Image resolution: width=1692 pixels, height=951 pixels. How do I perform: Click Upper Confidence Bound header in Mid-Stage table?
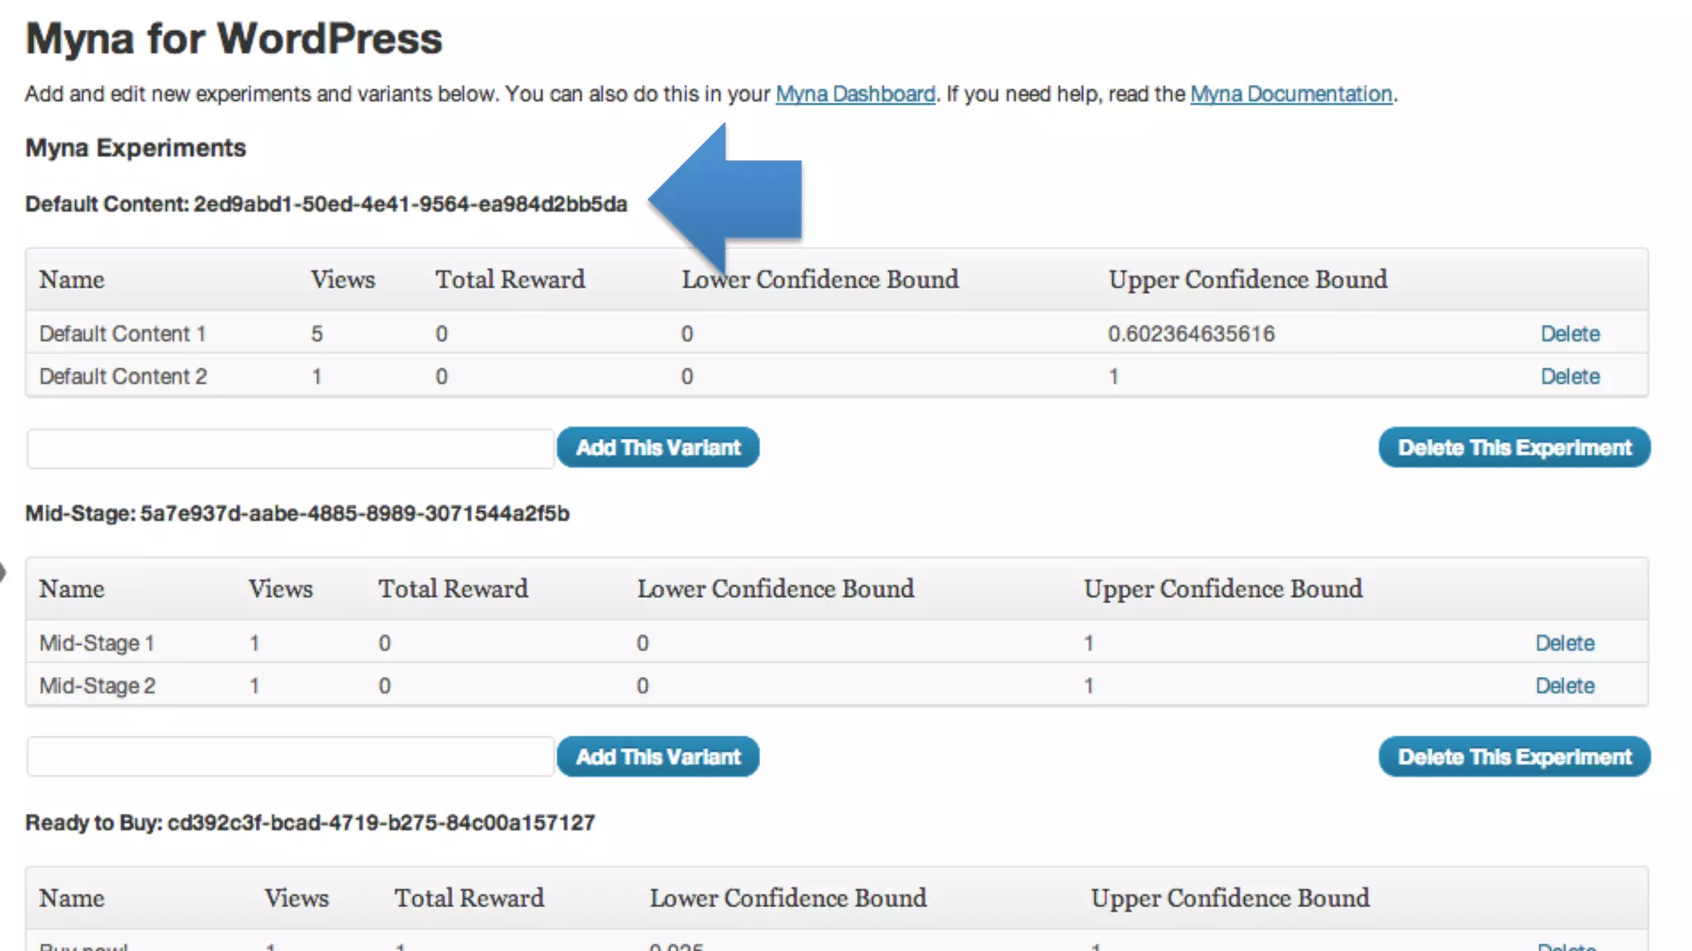[1223, 589]
